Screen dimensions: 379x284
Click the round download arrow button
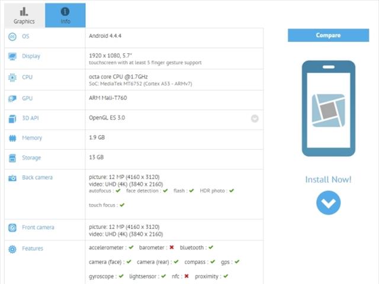click(x=329, y=202)
